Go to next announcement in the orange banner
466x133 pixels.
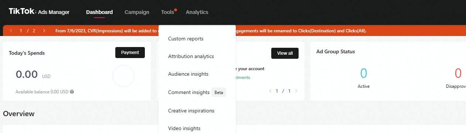click(44, 30)
